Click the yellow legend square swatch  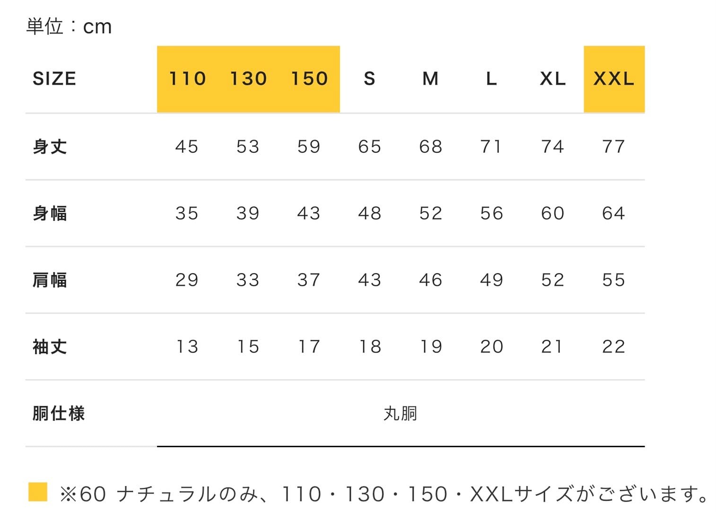point(38,492)
